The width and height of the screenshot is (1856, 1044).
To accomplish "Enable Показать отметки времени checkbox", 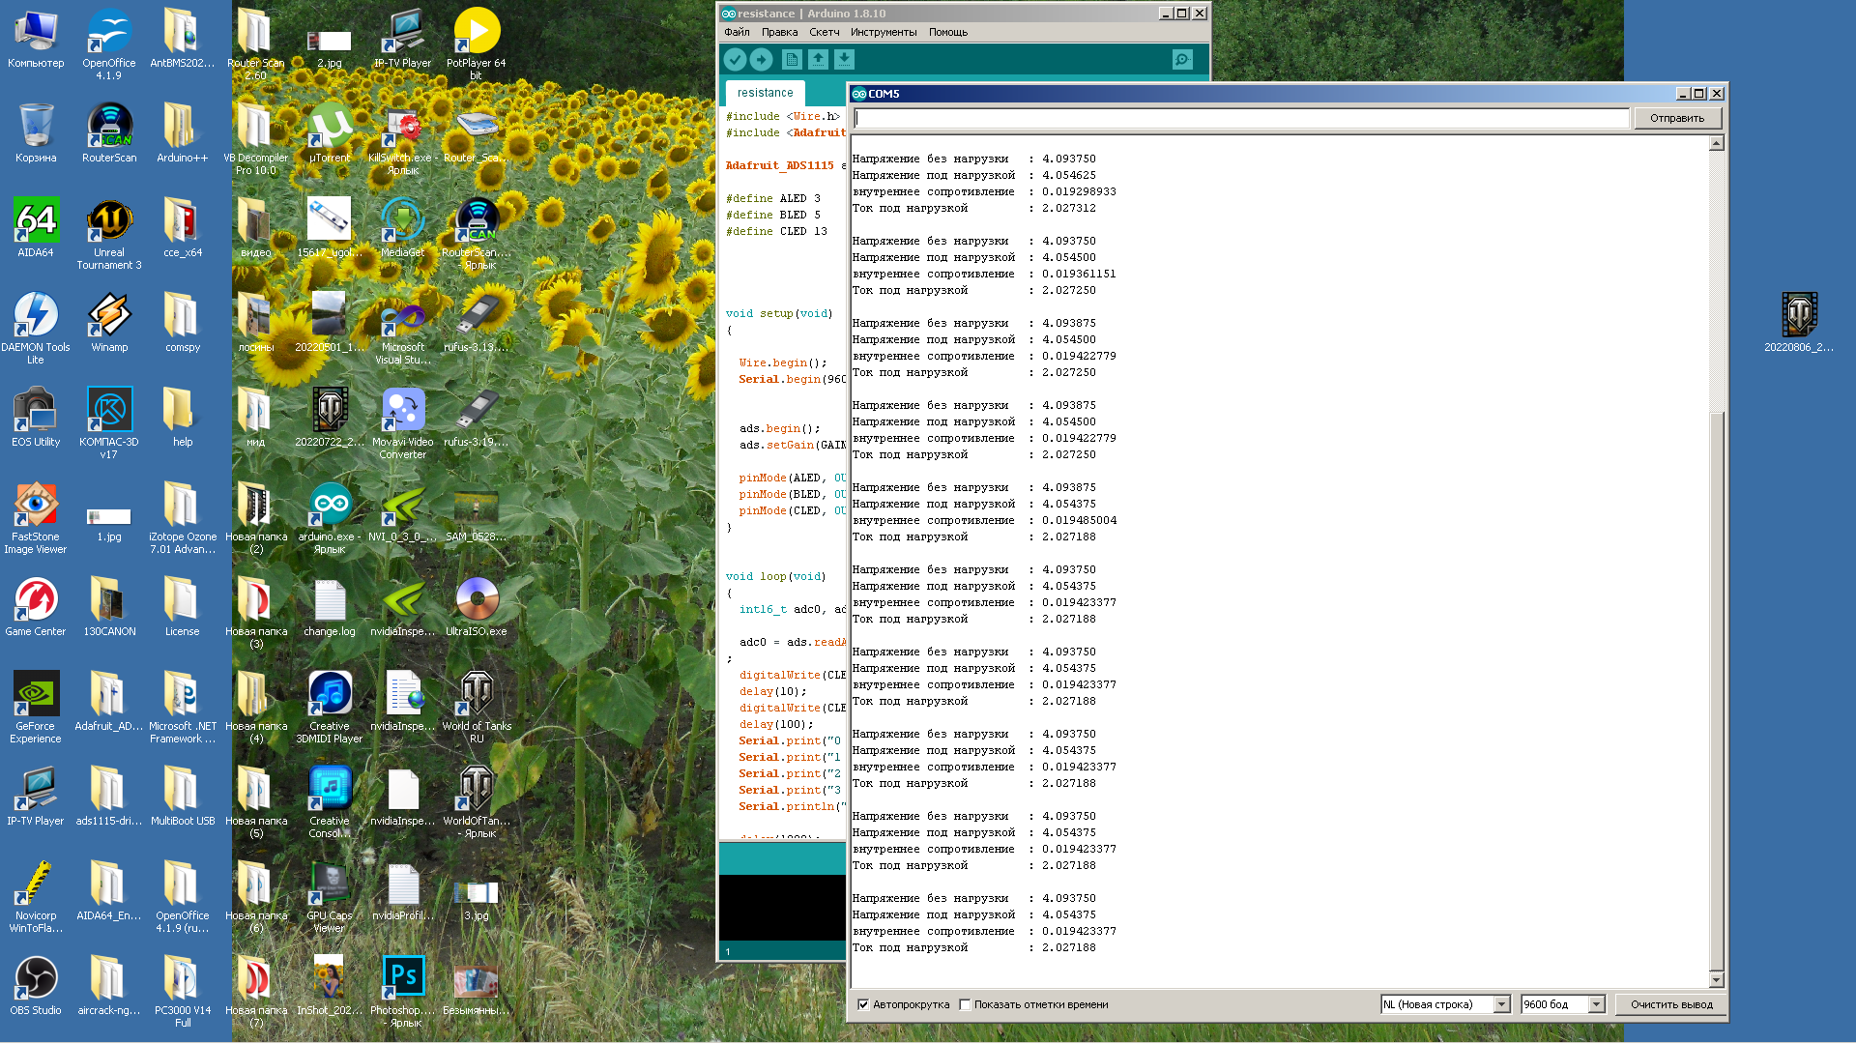I will click(x=965, y=1004).
